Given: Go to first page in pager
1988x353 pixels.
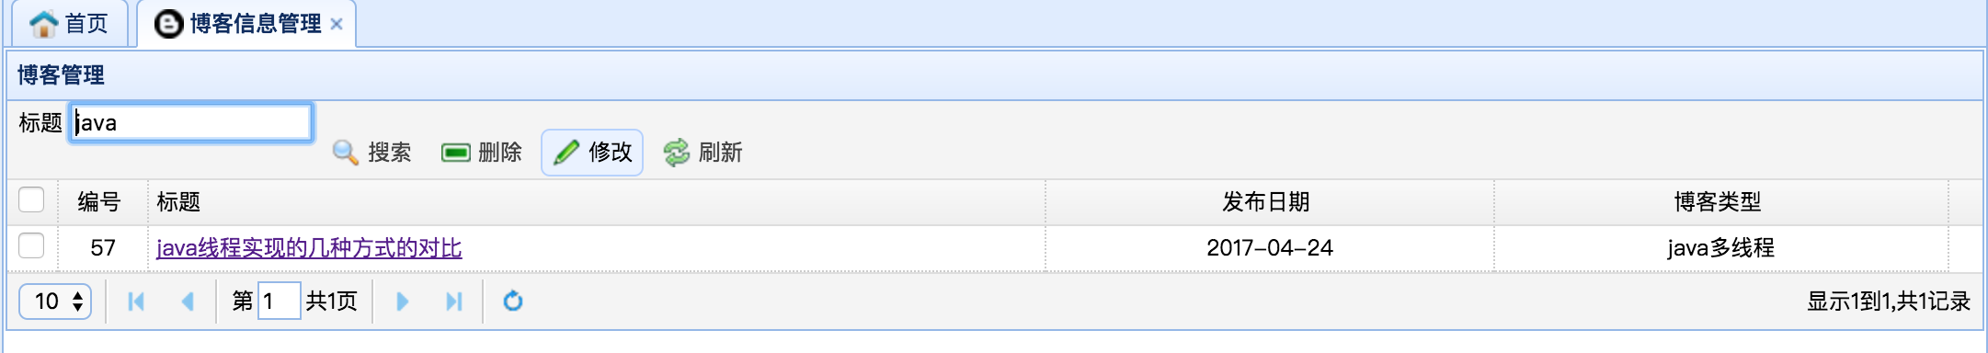Looking at the screenshot, I should [x=136, y=302].
